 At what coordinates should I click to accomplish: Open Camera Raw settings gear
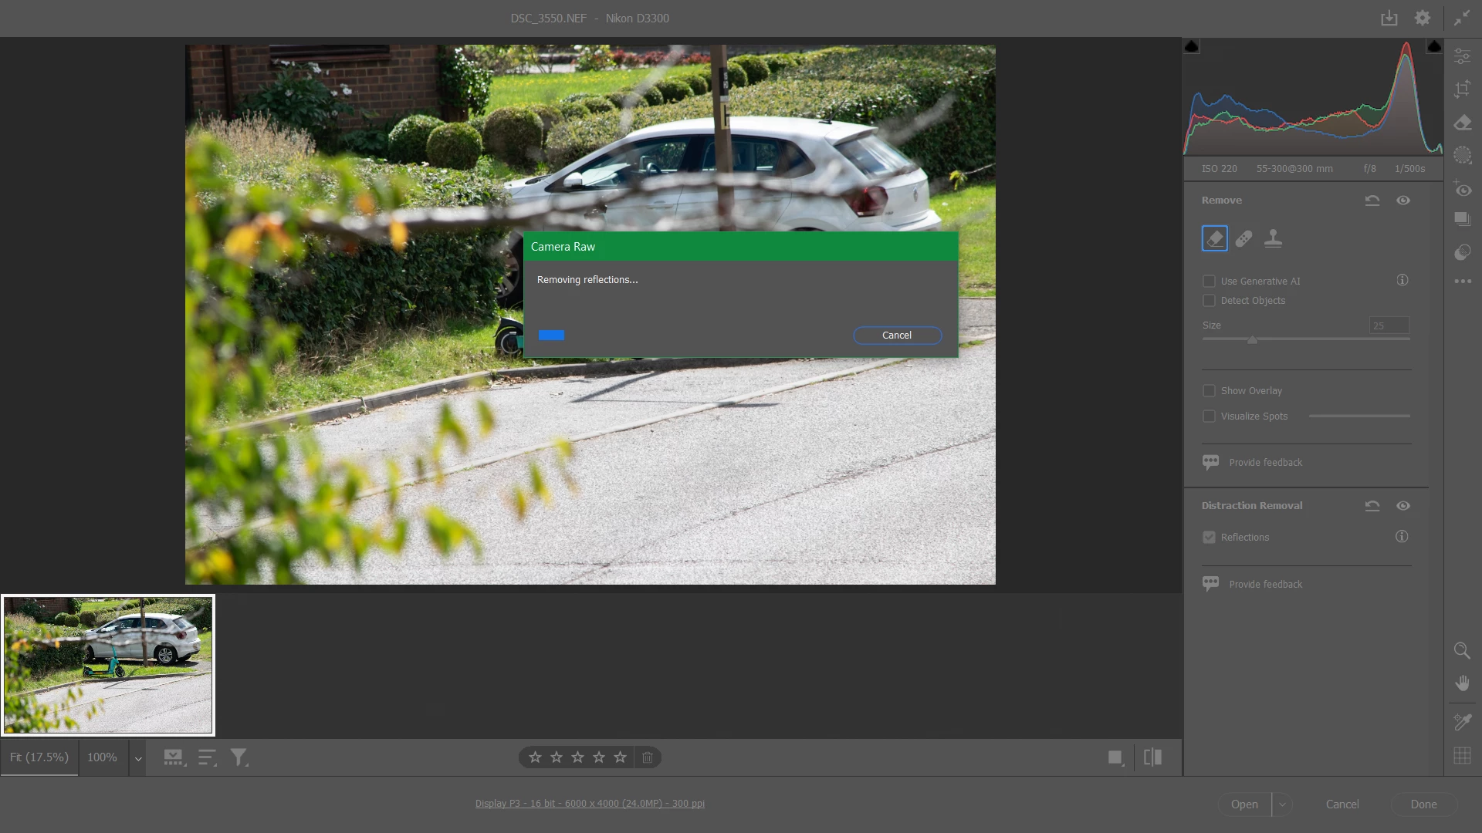(1422, 18)
